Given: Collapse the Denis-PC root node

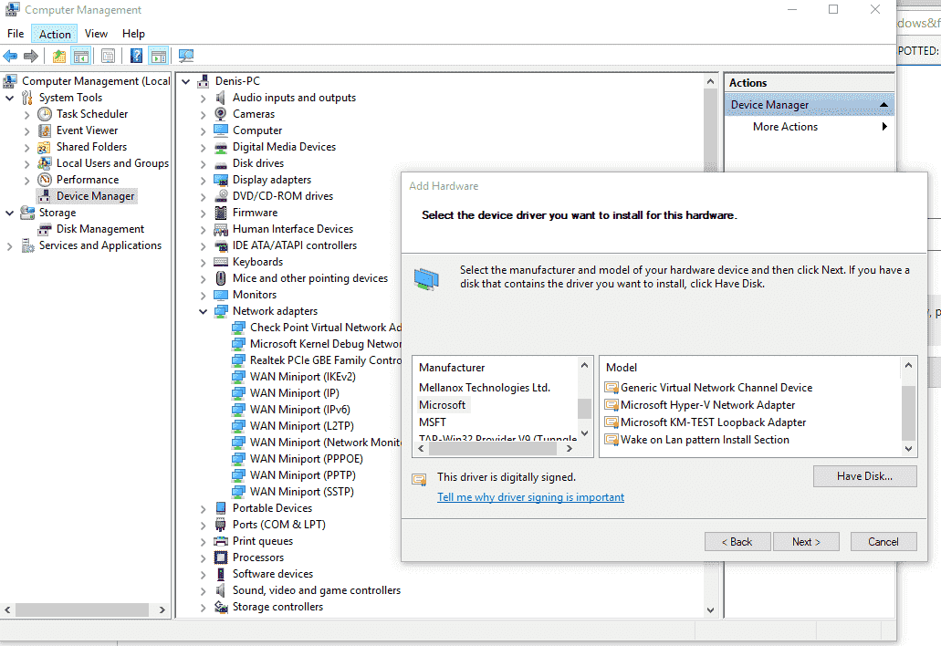Looking at the screenshot, I should [x=186, y=81].
